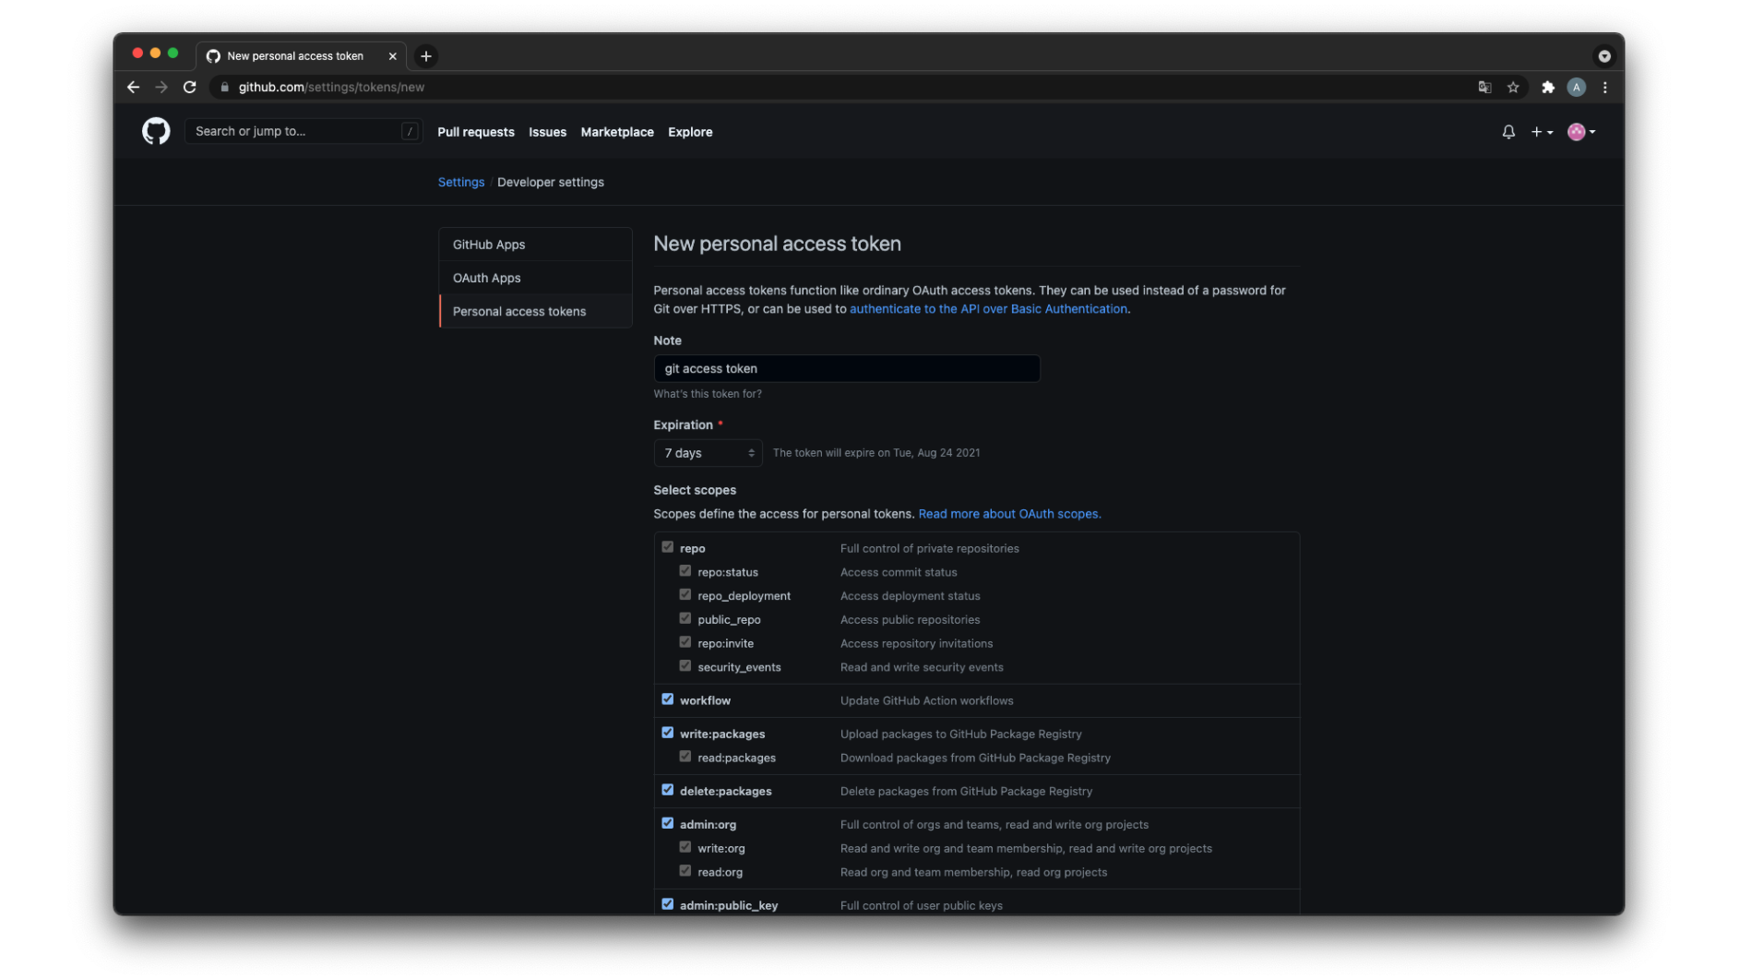Toggle the security_events checkbox
This screenshot has width=1739, height=979.
(685, 666)
